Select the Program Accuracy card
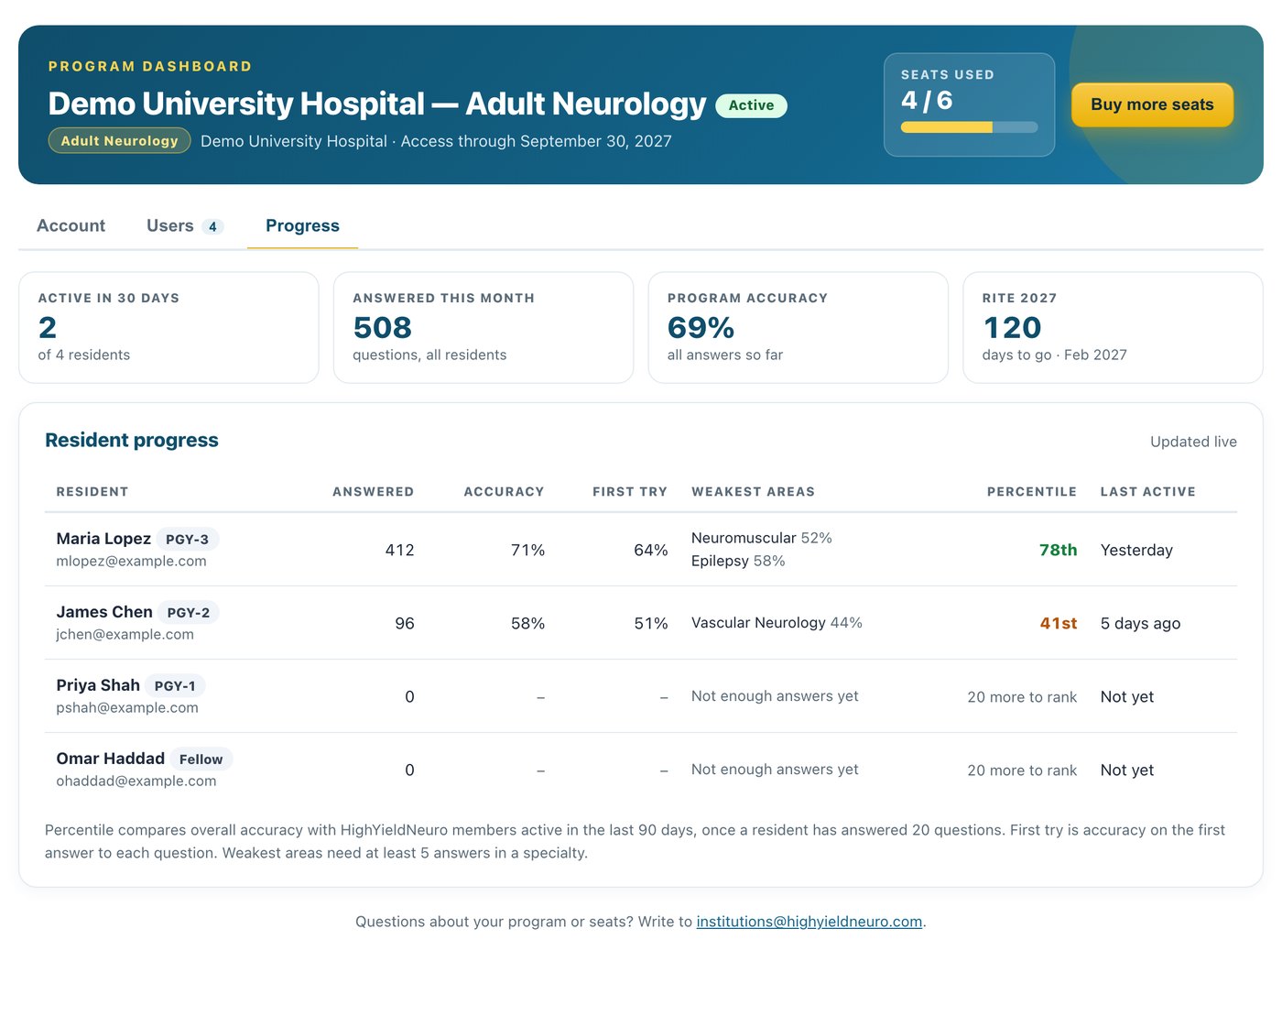This screenshot has height=1016, width=1282. 798,327
